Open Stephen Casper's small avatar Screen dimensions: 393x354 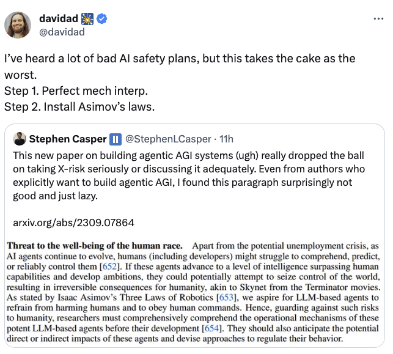(20, 139)
